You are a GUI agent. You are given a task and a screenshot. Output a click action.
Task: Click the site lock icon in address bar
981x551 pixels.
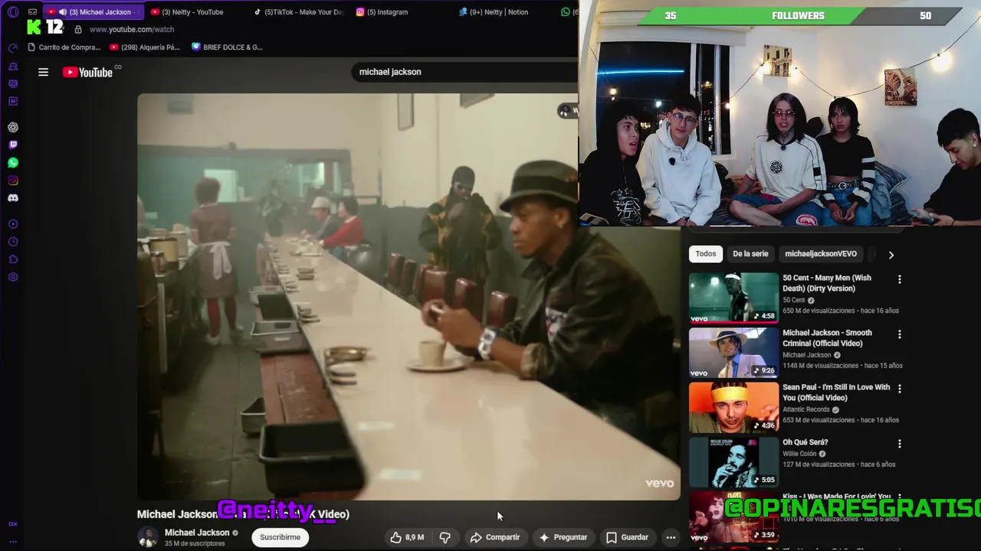point(78,29)
